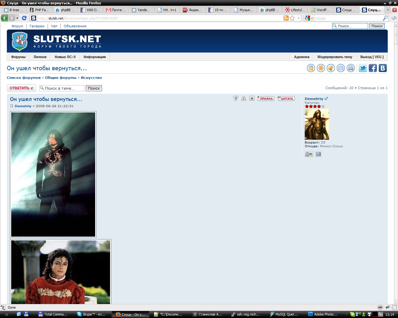Click the lock topic icon
The width and height of the screenshot is (398, 318).
pos(311,68)
